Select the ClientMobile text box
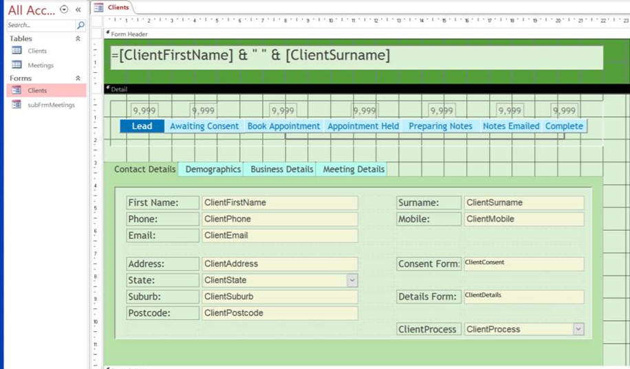Image resolution: width=630 pixels, height=369 pixels. click(524, 219)
